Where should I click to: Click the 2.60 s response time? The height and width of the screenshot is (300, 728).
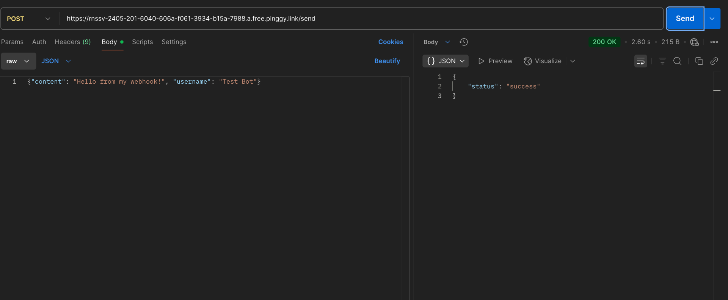[641, 42]
